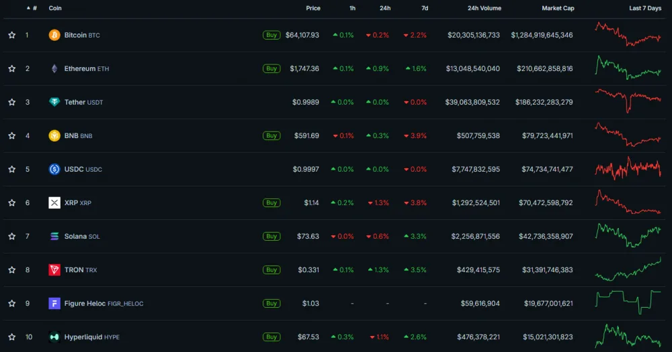Click the Ethereum diamond logo
The height and width of the screenshot is (352, 672).
tap(54, 68)
